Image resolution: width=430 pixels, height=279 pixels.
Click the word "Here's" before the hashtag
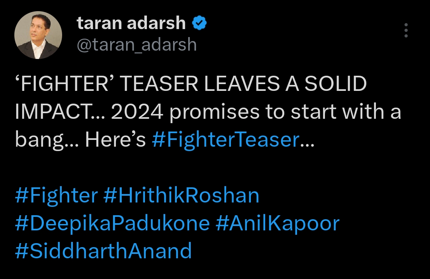click(x=115, y=140)
